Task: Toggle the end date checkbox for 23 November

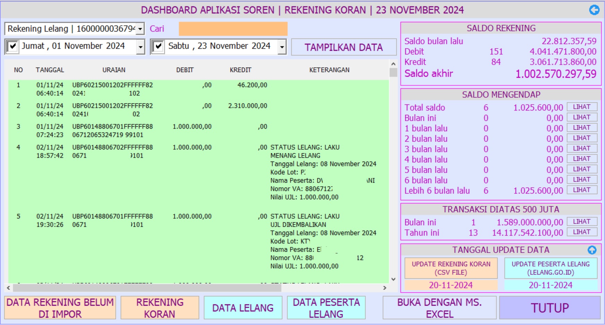Action: click(x=158, y=46)
